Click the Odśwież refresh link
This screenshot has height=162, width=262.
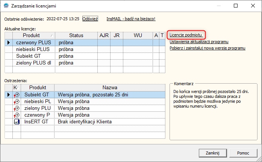pyautogui.click(x=90, y=19)
